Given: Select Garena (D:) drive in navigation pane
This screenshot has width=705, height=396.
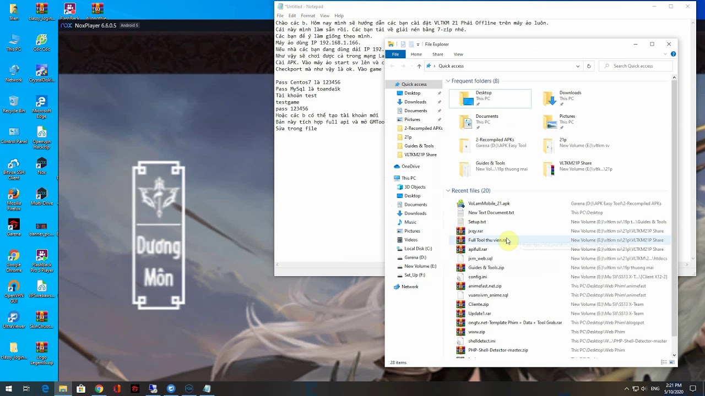Looking at the screenshot, I should 415,257.
